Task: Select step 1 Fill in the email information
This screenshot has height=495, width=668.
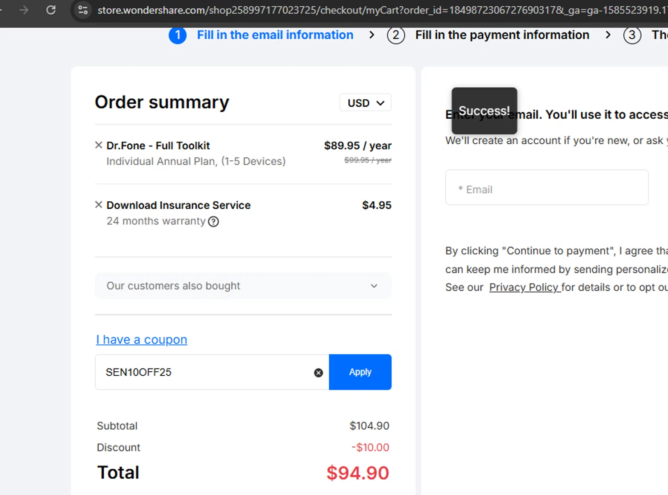Action: coord(261,35)
